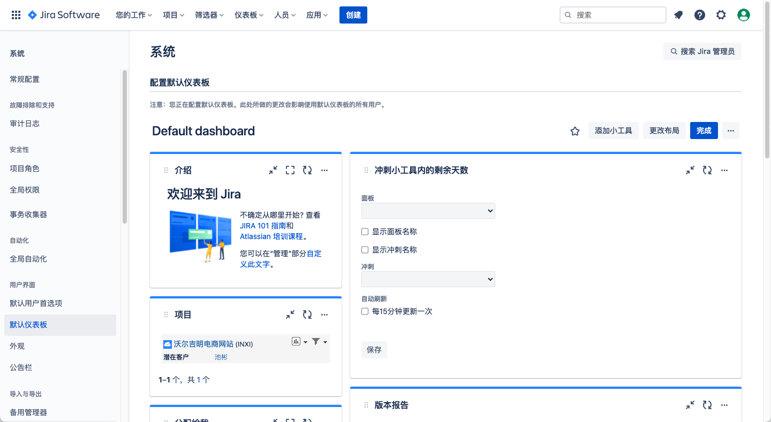The height and width of the screenshot is (422, 771).
Task: Open the 冲刺小工具内的剩余天数 gadget ellipsis menu
Action: (x=724, y=170)
